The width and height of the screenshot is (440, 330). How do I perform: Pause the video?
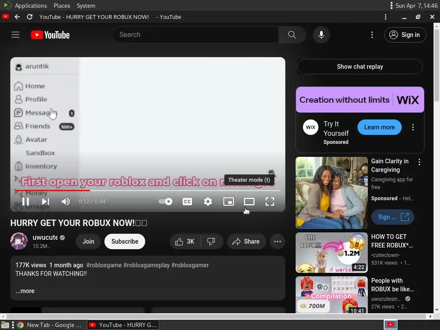[x=25, y=202]
